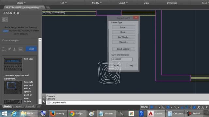Viewport: 209px width, 117px height.
Task: Add a new layout with plus button
Action: pyautogui.click(x=39, y=106)
